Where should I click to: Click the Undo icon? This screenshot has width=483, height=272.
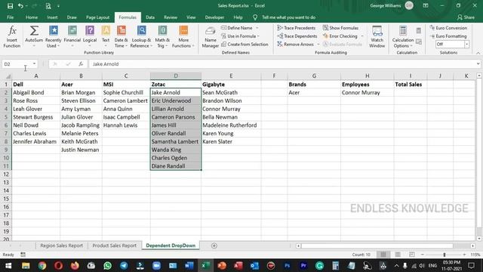pyautogui.click(x=20, y=5)
